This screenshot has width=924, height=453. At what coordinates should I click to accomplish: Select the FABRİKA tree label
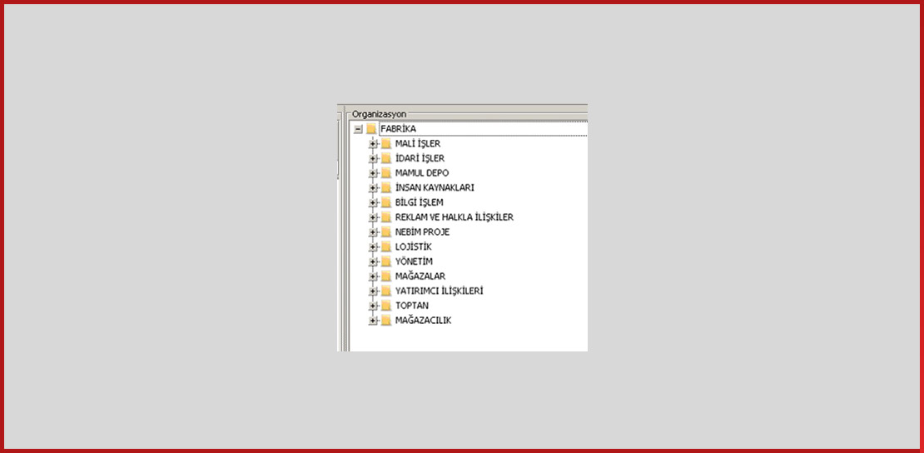click(x=399, y=128)
